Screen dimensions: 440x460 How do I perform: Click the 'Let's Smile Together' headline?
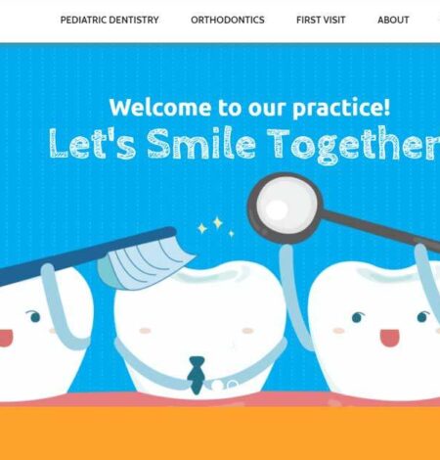pyautogui.click(x=244, y=144)
